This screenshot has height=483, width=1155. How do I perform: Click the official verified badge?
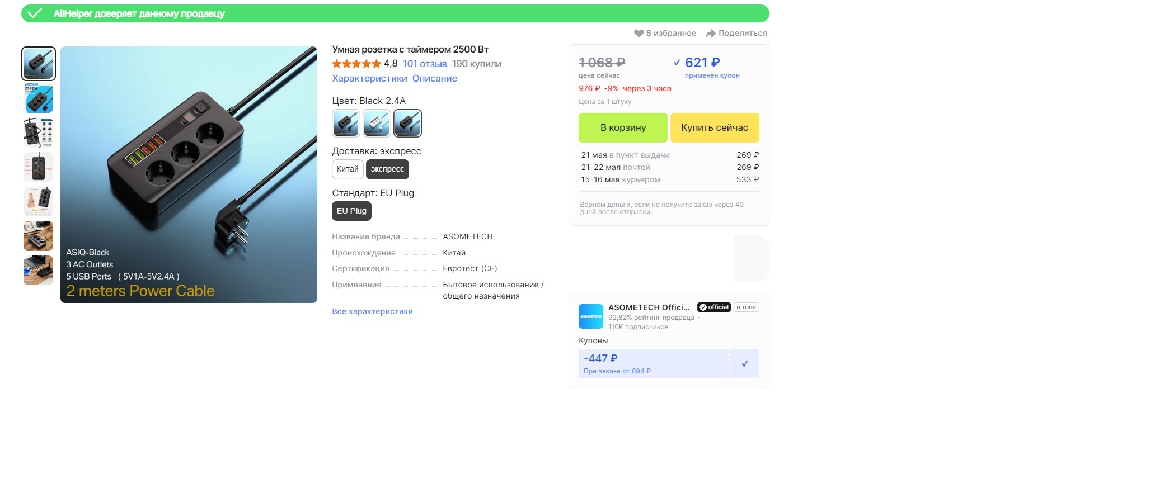coord(713,307)
